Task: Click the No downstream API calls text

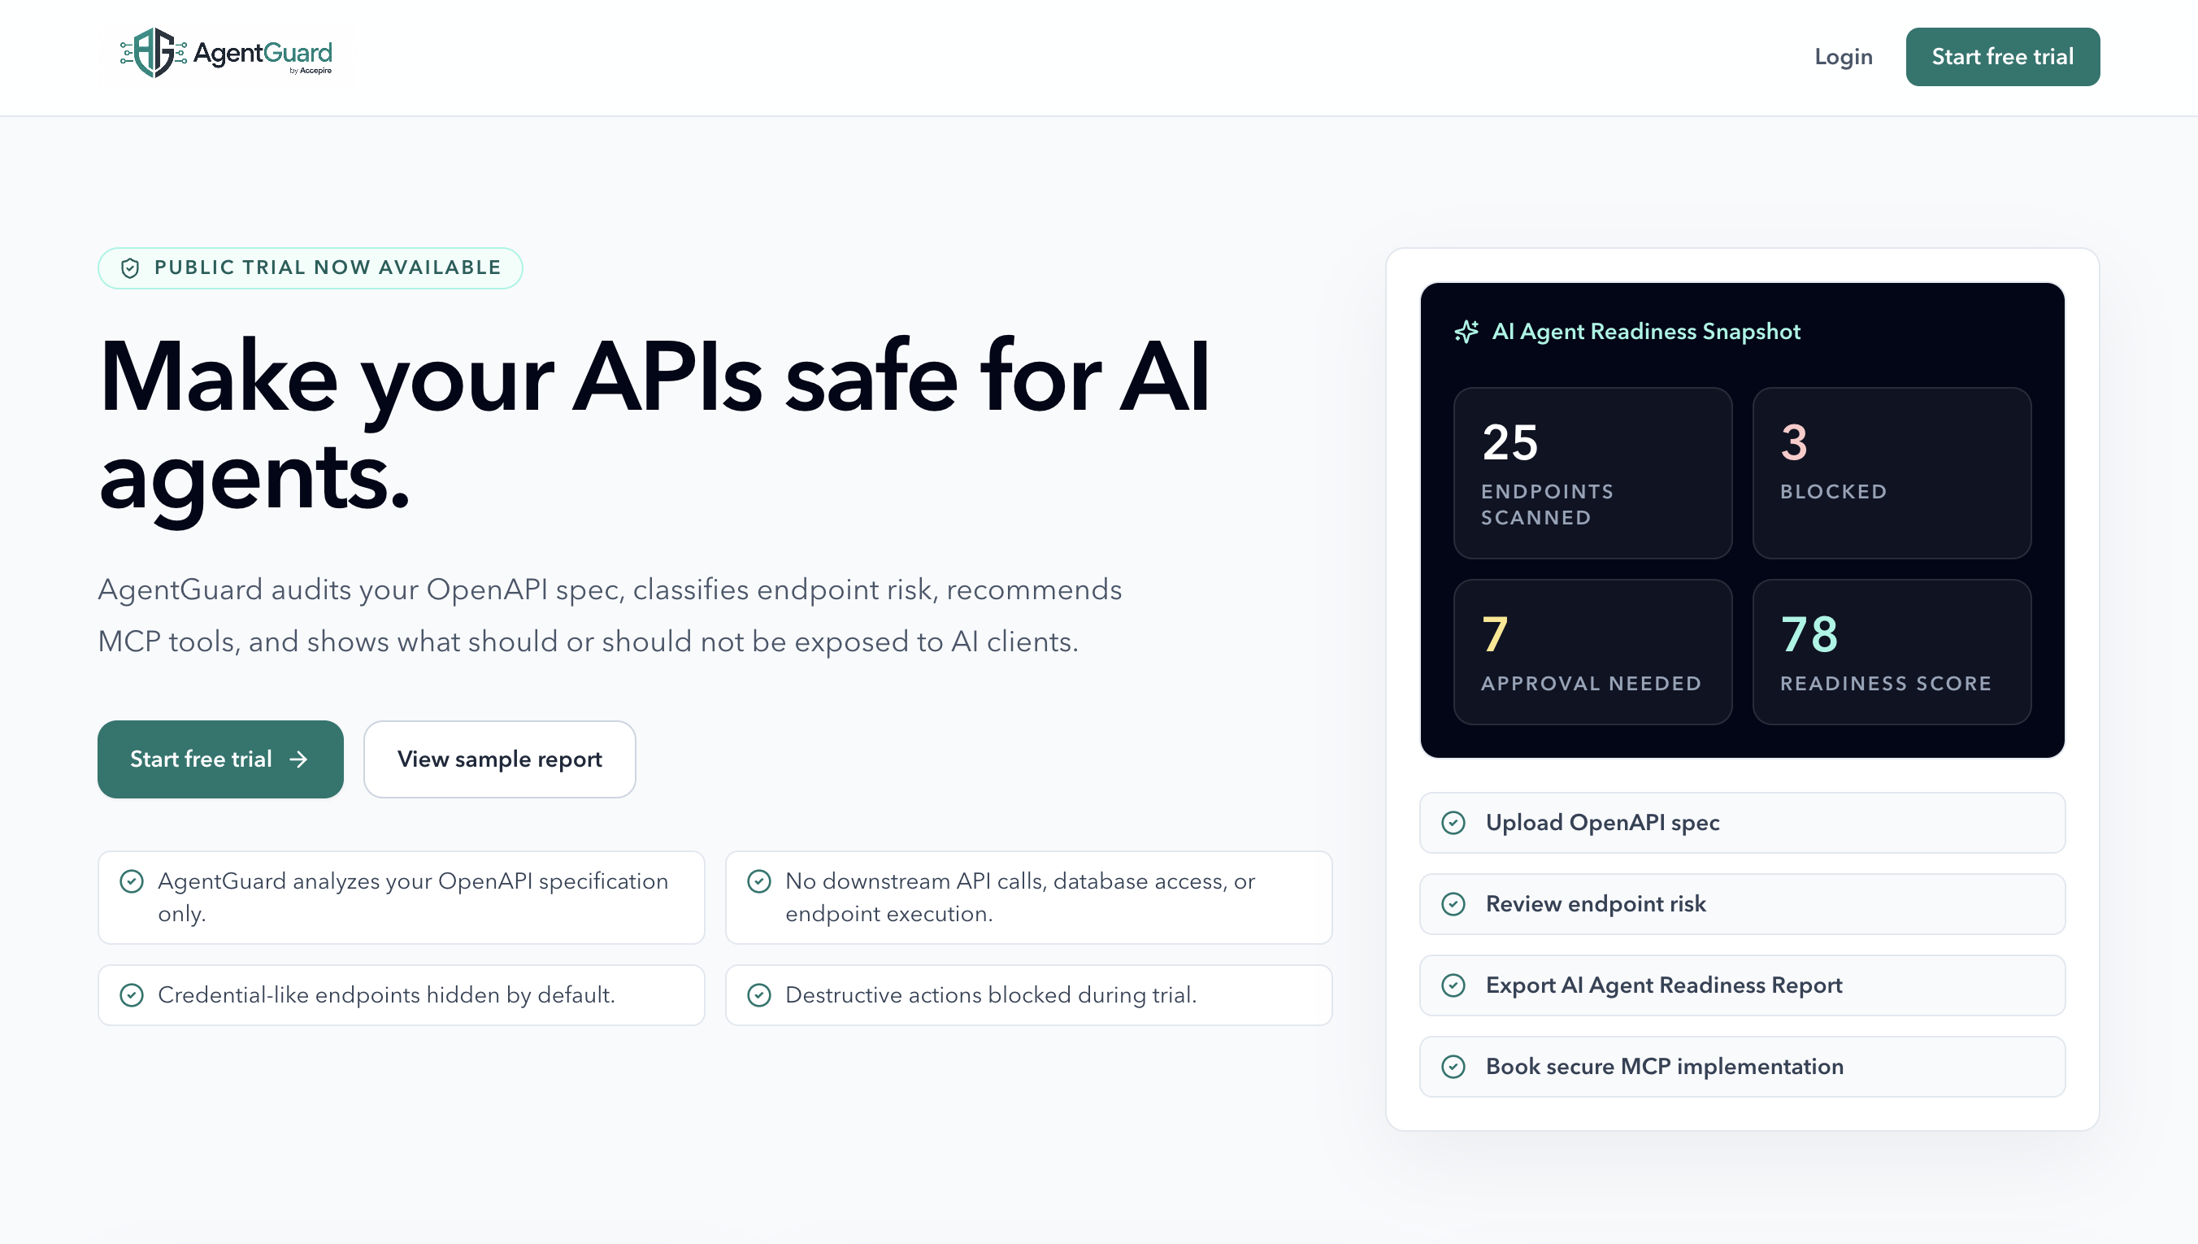Action: [1019, 897]
